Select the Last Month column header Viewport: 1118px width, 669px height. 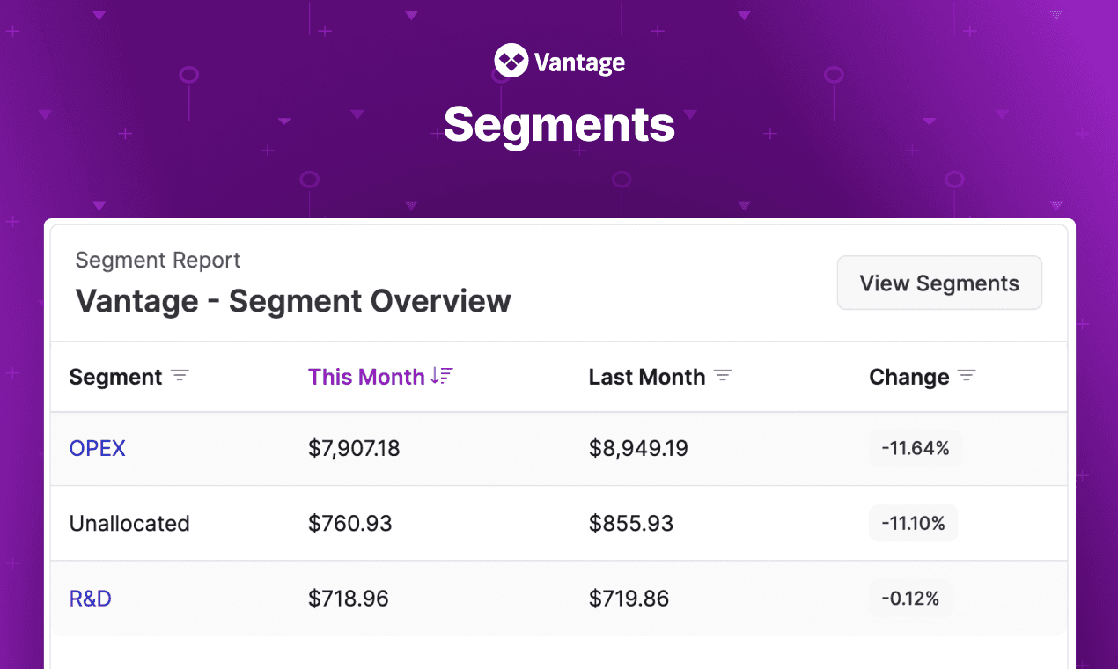647,376
